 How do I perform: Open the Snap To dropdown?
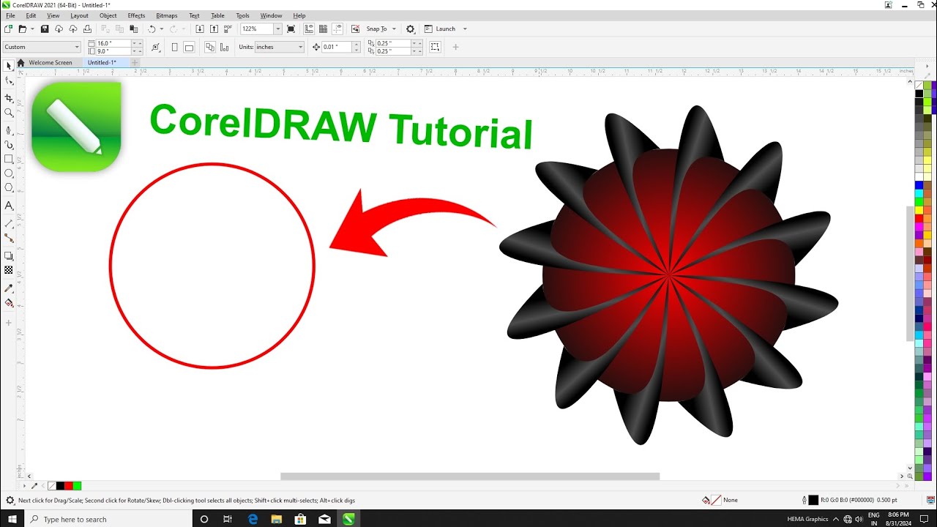394,29
